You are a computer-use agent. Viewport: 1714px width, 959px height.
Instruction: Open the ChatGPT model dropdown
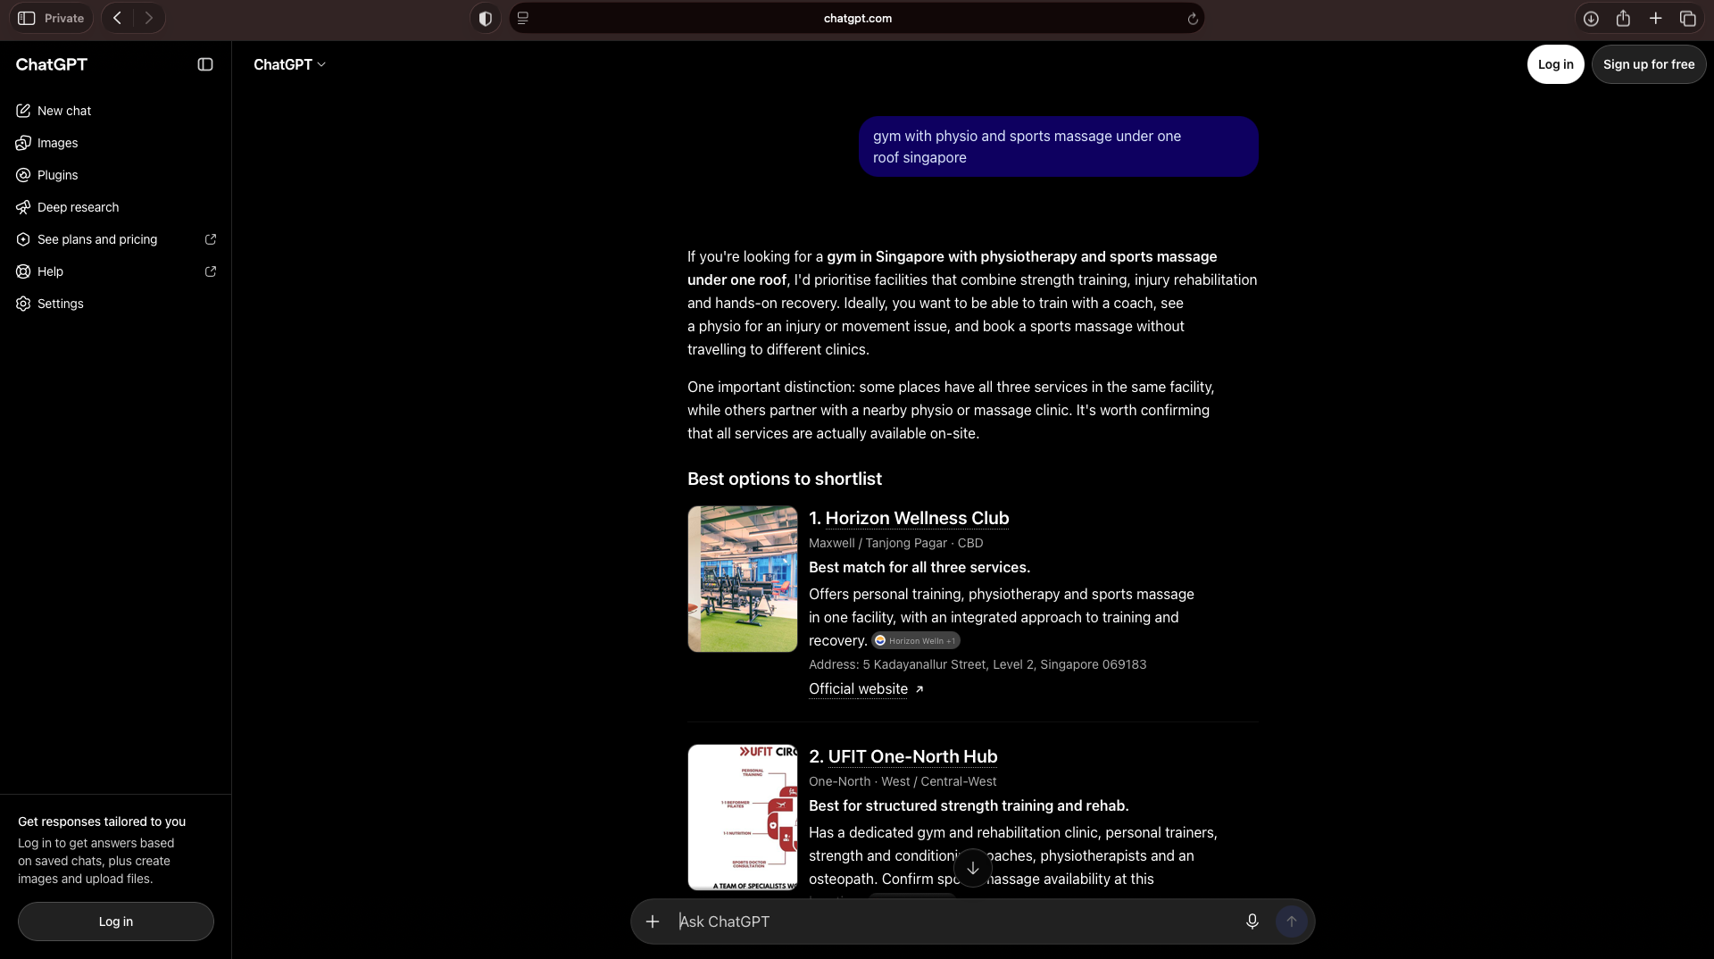(x=289, y=64)
